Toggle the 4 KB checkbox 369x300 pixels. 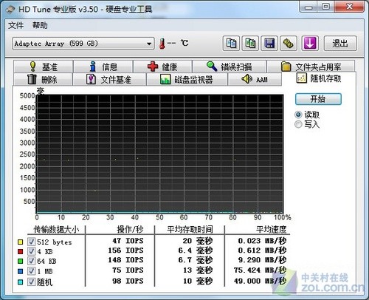tap(31, 251)
